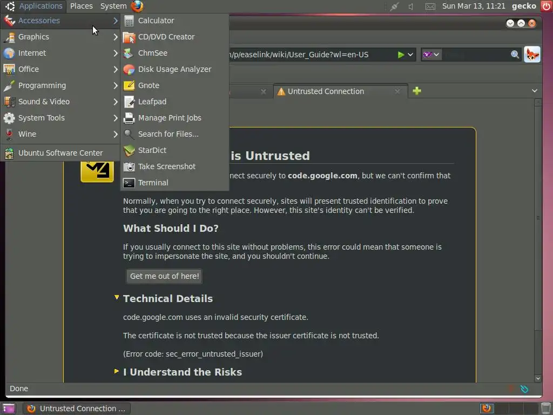Click the Gnote yellow note icon
This screenshot has width=553, height=415.
(129, 85)
